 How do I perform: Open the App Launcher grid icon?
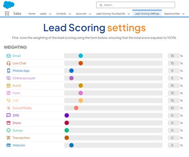coord(7,14)
